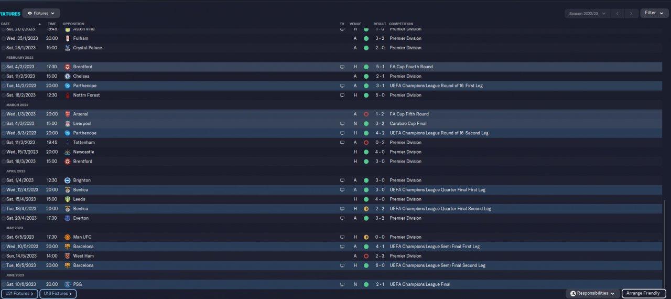Click Barcelona badge in the 10/5/2023 row
Viewport: 671px width, 299px height.
pos(67,246)
